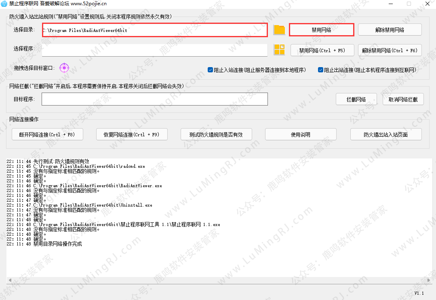Run 测试防火墙规则是否有效 test
This screenshot has height=300, width=436.
pyautogui.click(x=216, y=135)
